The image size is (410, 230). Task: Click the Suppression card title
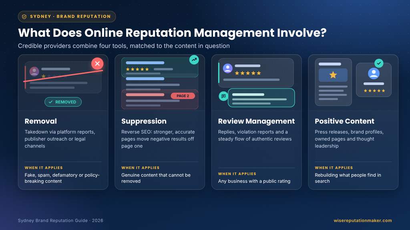[144, 121]
